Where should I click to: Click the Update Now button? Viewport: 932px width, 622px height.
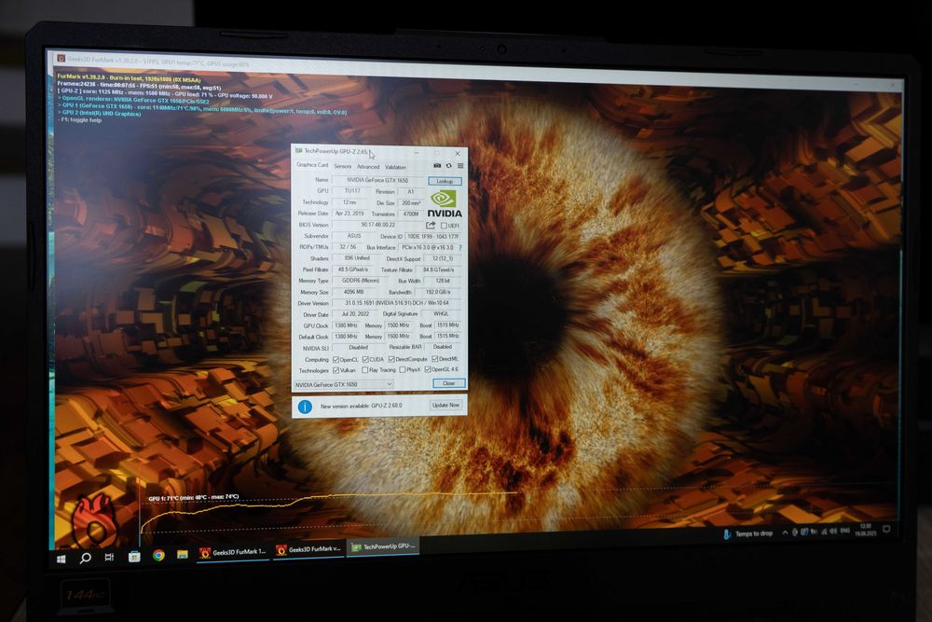(x=445, y=405)
